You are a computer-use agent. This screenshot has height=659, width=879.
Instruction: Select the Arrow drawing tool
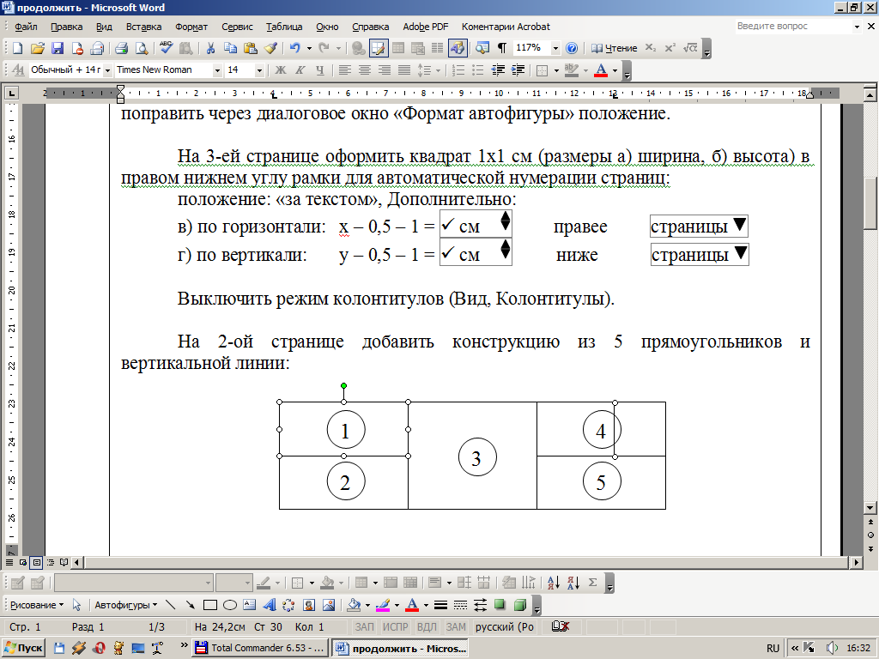191,605
